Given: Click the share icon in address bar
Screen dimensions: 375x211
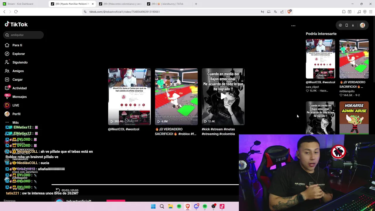Looking at the screenshot, I should coord(282,12).
